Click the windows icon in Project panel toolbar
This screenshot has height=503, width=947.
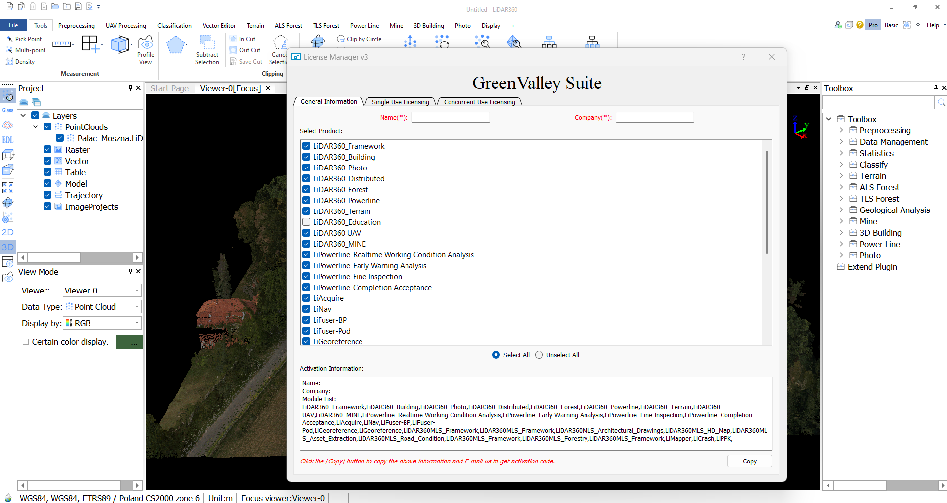point(36,102)
